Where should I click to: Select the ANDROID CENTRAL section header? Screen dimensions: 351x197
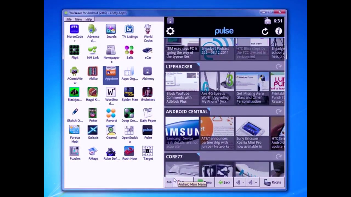pyautogui.click(x=186, y=112)
